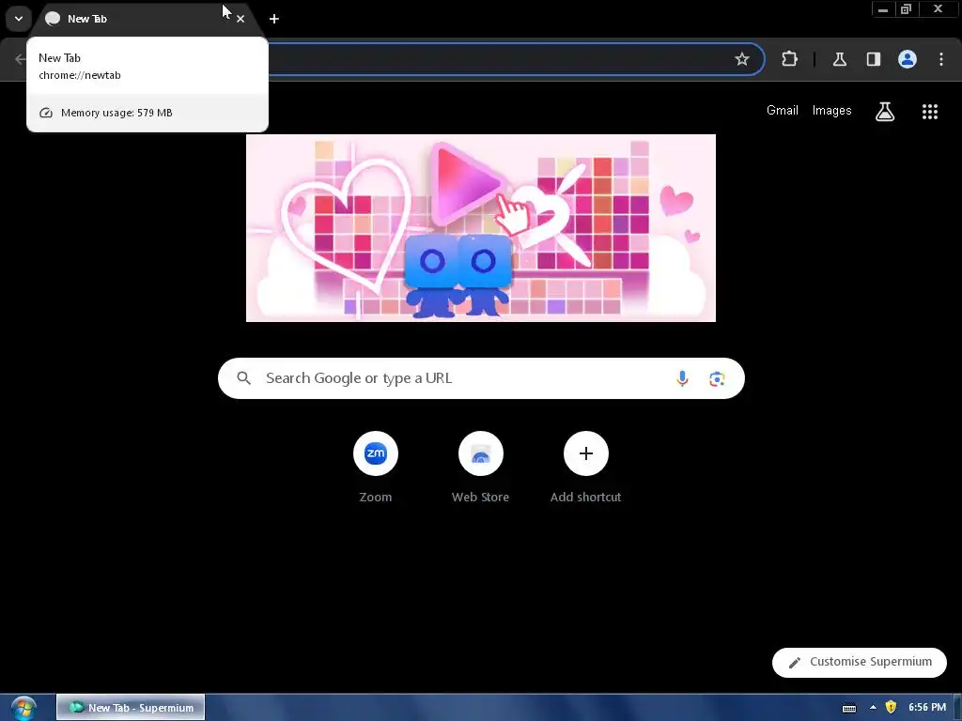Image resolution: width=962 pixels, height=721 pixels.
Task: Open the Zoom shortcut
Action: [x=376, y=468]
